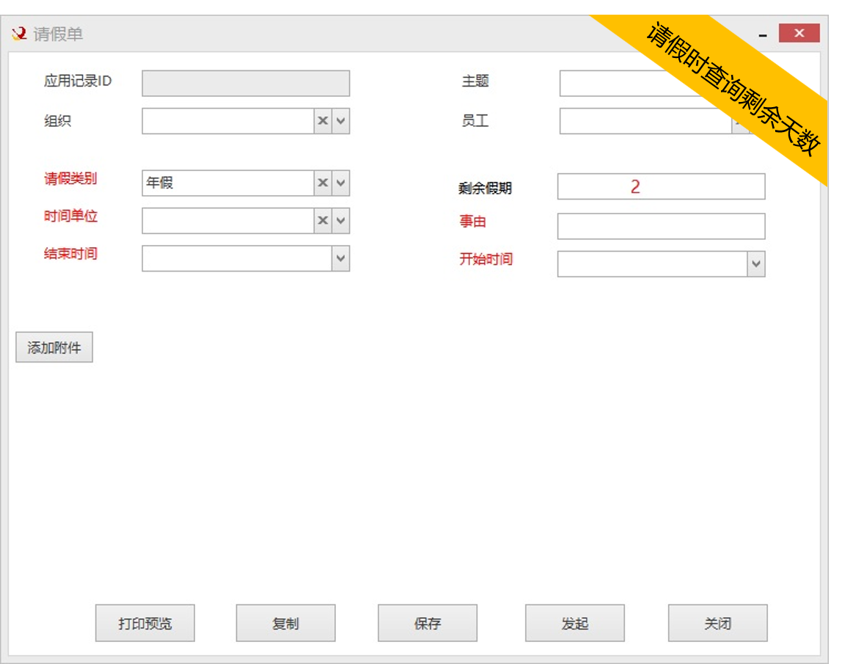Open the 开始时间 date dropdown
842x664 pixels.
point(755,264)
